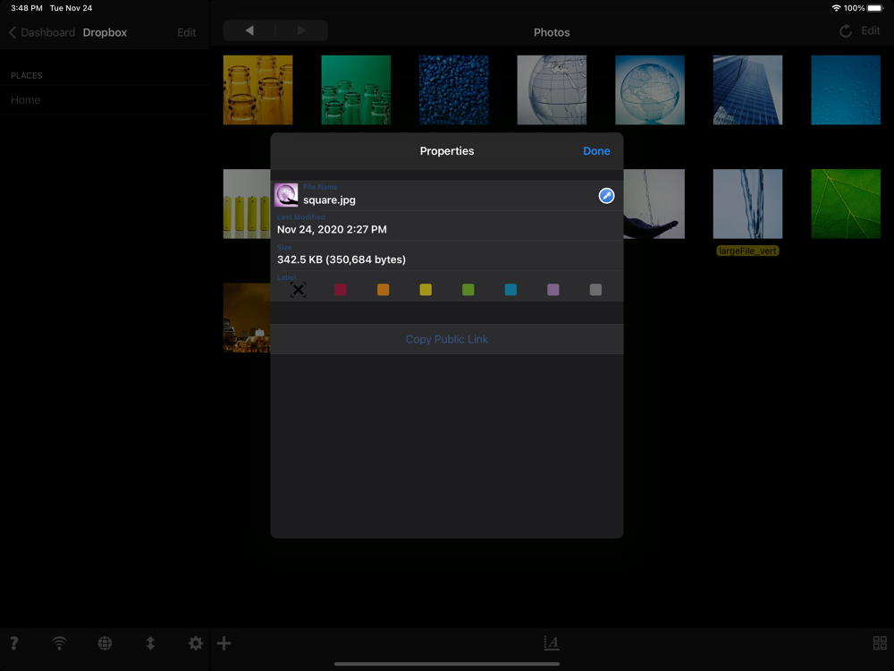The image size is (894, 671).
Task: Tap the plus add icon
Action: click(224, 643)
